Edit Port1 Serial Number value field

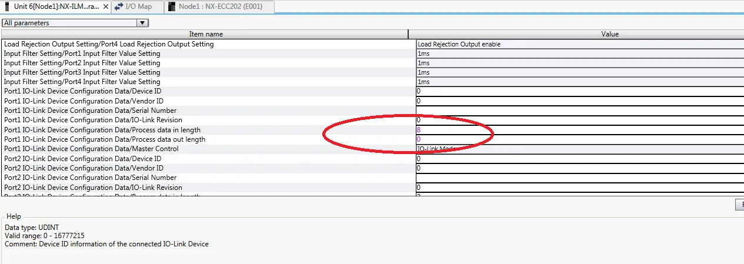tap(579, 111)
